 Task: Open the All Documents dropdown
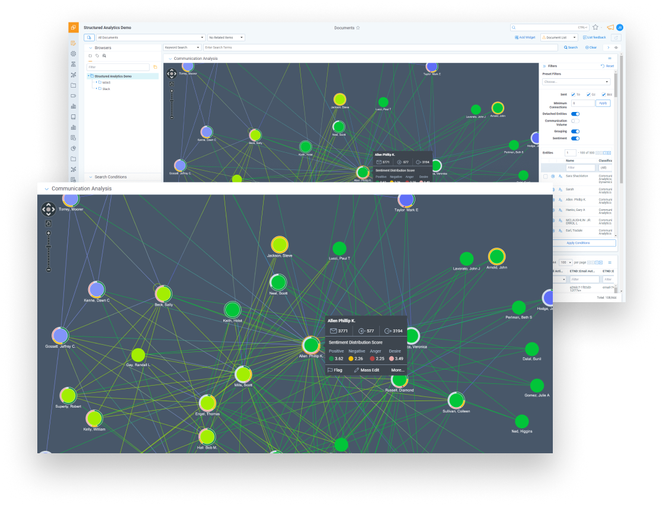(x=150, y=37)
